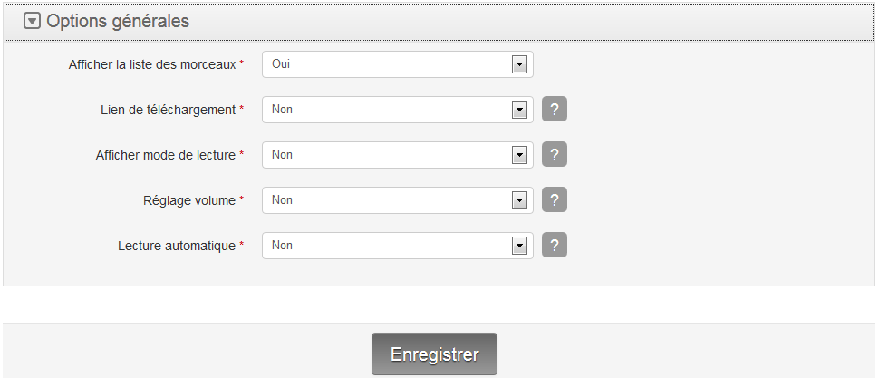The image size is (879, 378).
Task: Click arrow of Lecture automatique dropdown
Action: (x=519, y=246)
